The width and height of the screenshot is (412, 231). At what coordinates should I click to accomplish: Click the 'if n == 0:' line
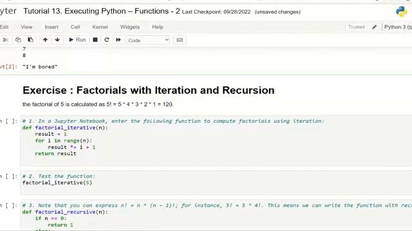[51, 218]
